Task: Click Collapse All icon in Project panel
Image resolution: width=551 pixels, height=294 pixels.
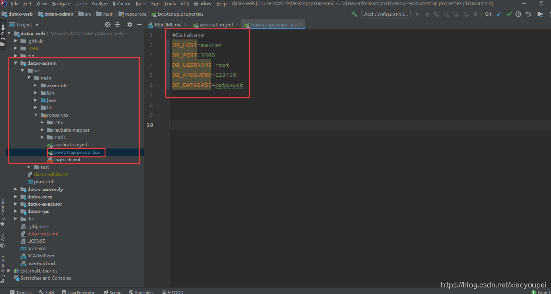Action: [x=118, y=25]
